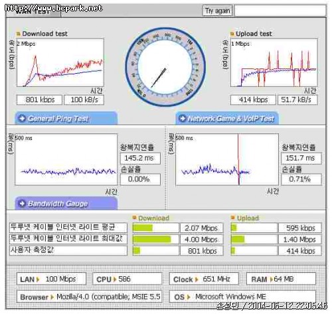The width and height of the screenshot is (332, 314).
Task: Click the orange bullet beside Upload bandwidth header
Action: point(232,218)
